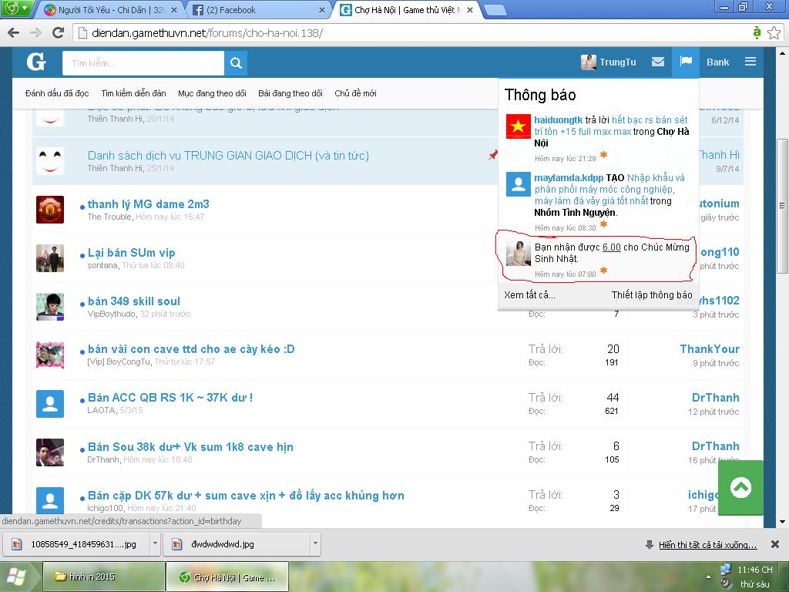
Task: Switch to the Facebook tab
Action: [x=257, y=9]
